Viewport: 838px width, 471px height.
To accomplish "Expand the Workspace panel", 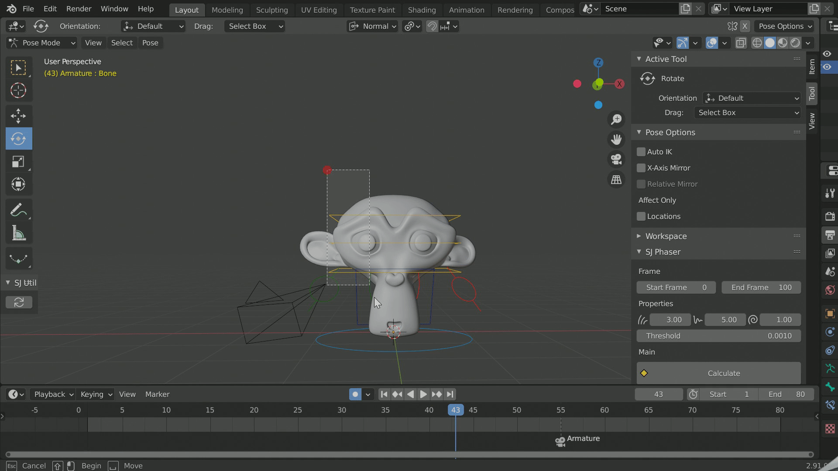I will tap(666, 236).
